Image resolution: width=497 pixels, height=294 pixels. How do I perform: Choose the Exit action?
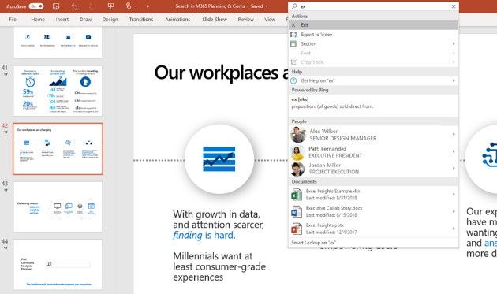[x=373, y=25]
